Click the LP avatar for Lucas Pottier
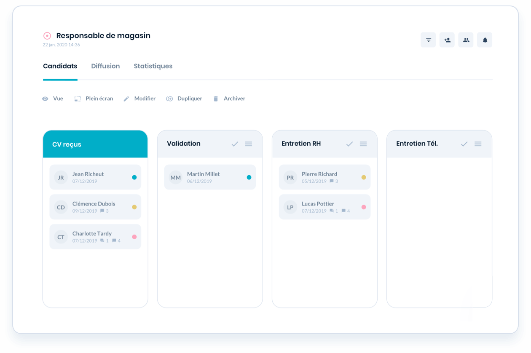 [290, 207]
